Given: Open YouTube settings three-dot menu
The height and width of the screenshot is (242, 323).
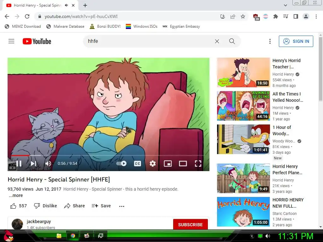Looking at the screenshot, I should tap(270, 41).
